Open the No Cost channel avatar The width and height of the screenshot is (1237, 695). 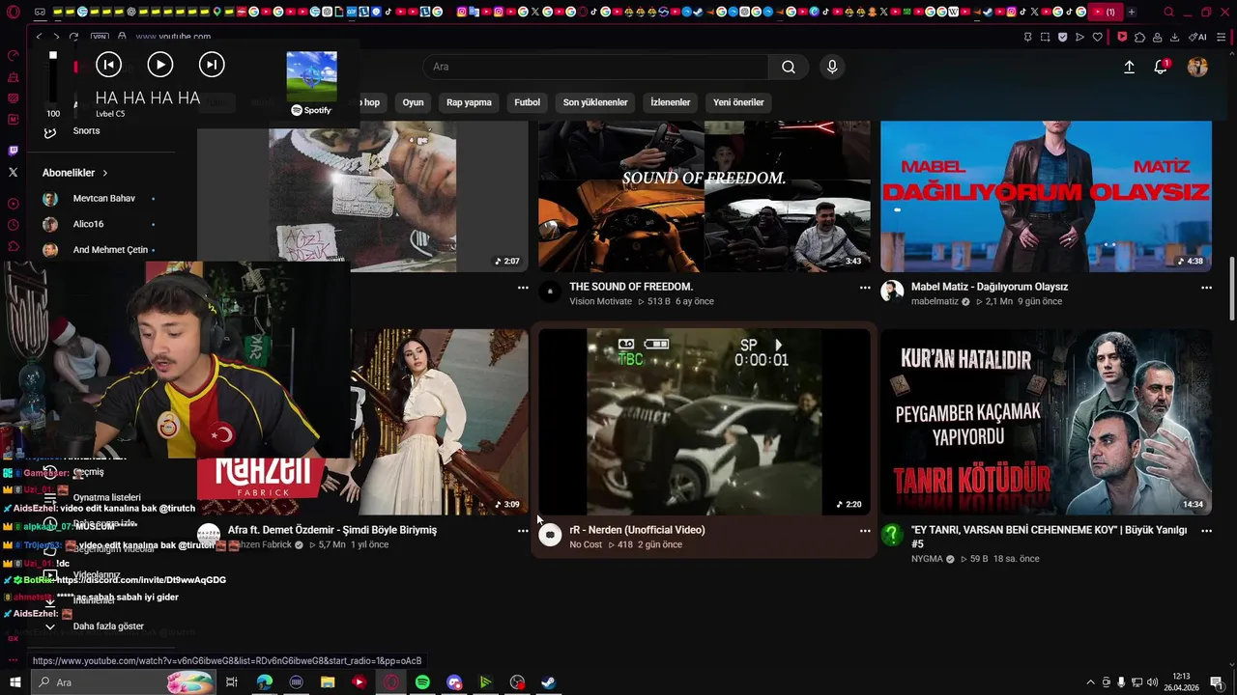550,535
